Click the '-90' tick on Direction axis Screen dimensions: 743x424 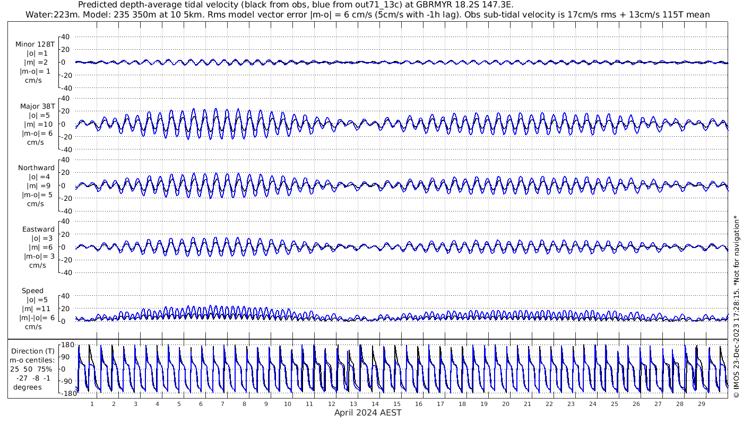click(x=67, y=381)
